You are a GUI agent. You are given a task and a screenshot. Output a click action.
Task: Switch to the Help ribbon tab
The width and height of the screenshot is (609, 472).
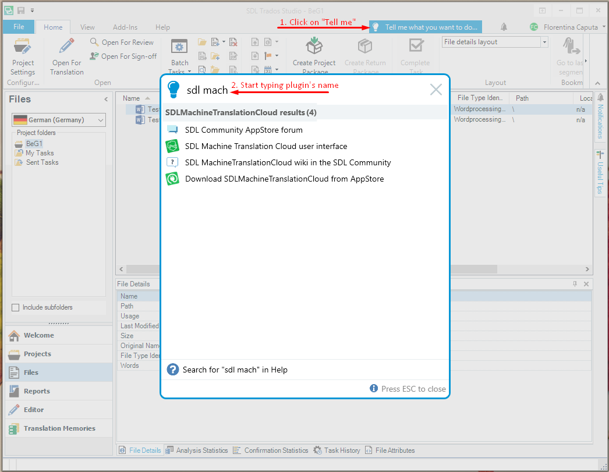click(x=163, y=27)
